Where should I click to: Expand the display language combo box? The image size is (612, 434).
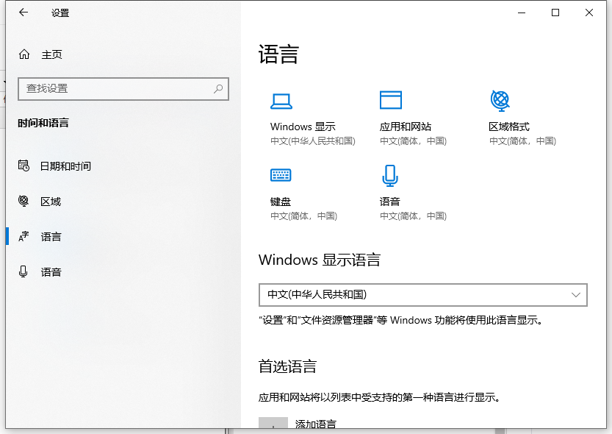click(422, 295)
